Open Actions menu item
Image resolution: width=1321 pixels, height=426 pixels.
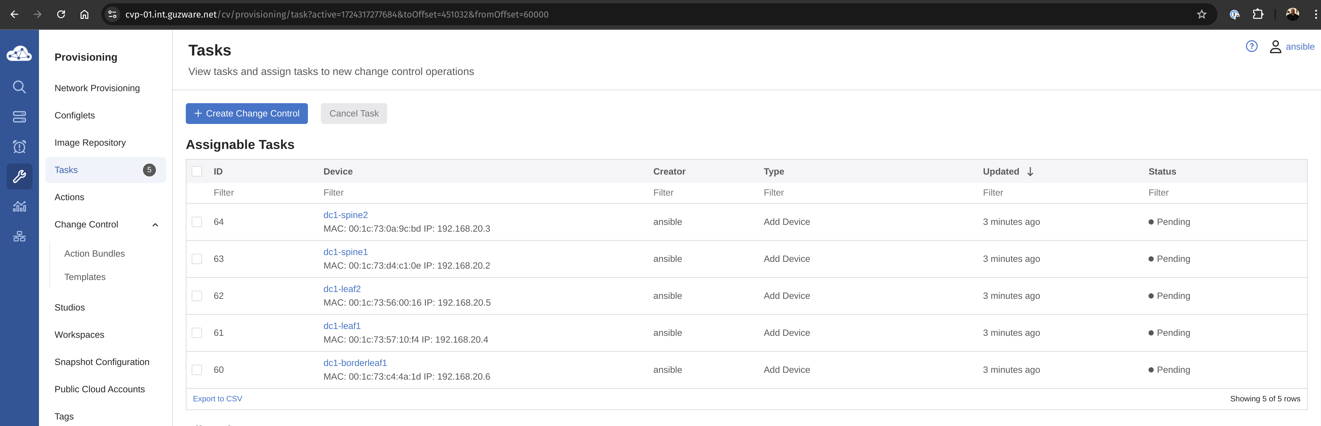click(x=69, y=197)
